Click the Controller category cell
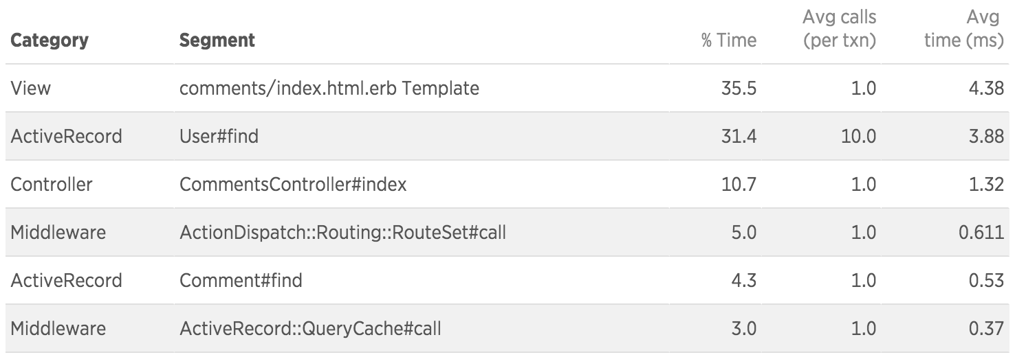Image resolution: width=1015 pixels, height=357 pixels. coord(52,185)
